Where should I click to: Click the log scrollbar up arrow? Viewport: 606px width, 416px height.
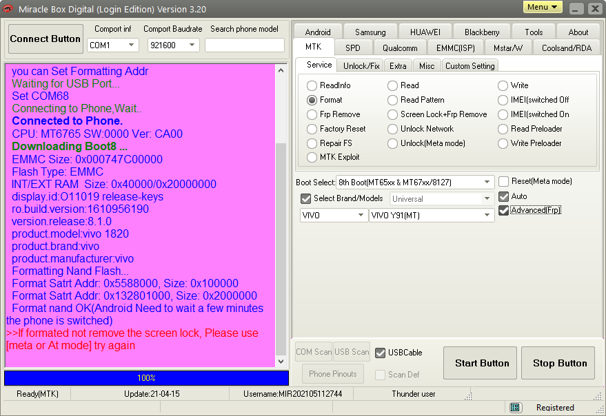click(281, 70)
